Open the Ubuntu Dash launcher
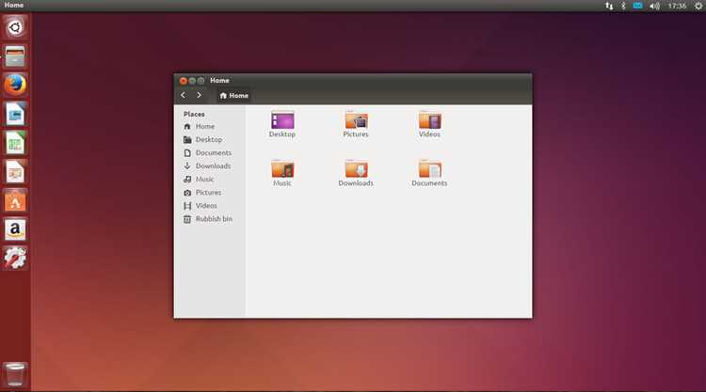The width and height of the screenshot is (706, 392). tap(15, 27)
